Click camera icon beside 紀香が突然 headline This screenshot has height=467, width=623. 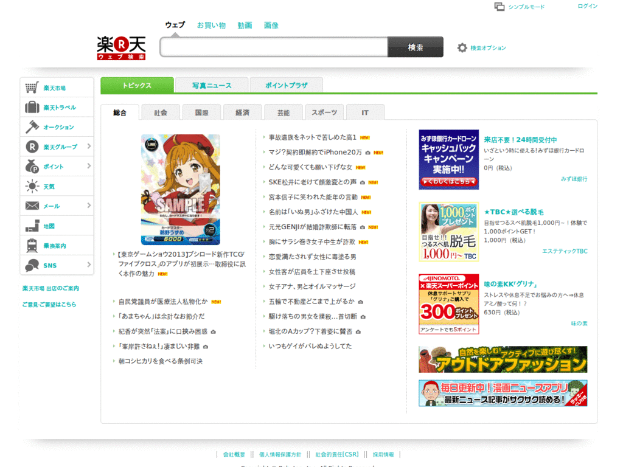click(214, 332)
